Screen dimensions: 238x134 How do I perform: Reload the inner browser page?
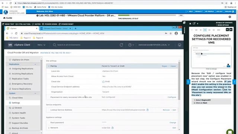[x=16, y=33]
